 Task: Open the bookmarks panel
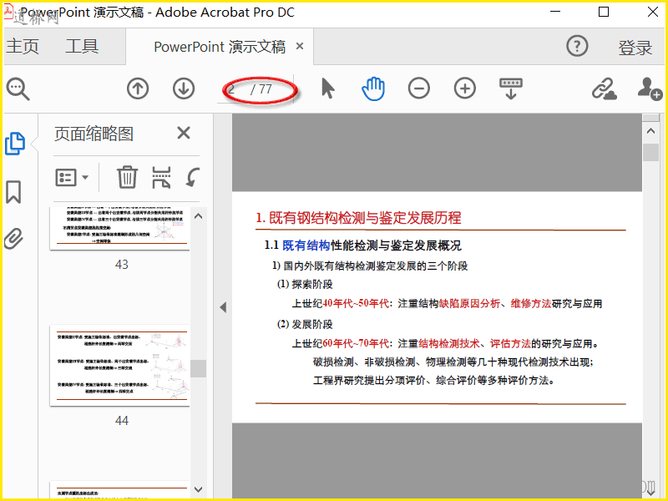[x=13, y=192]
